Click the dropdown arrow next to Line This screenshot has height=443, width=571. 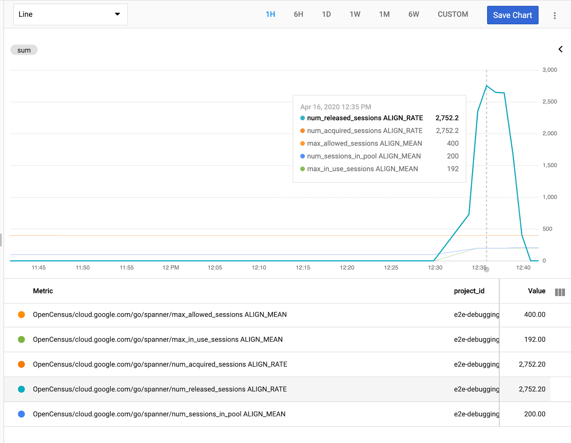[118, 14]
